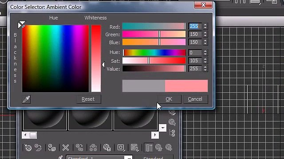Click Go Forward to Sibling icon
The image size is (284, 159).
click(169, 148)
